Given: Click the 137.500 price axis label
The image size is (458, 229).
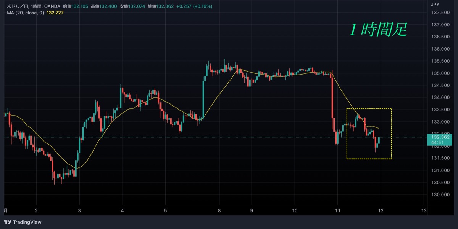Looking at the screenshot, I should pos(440,13).
